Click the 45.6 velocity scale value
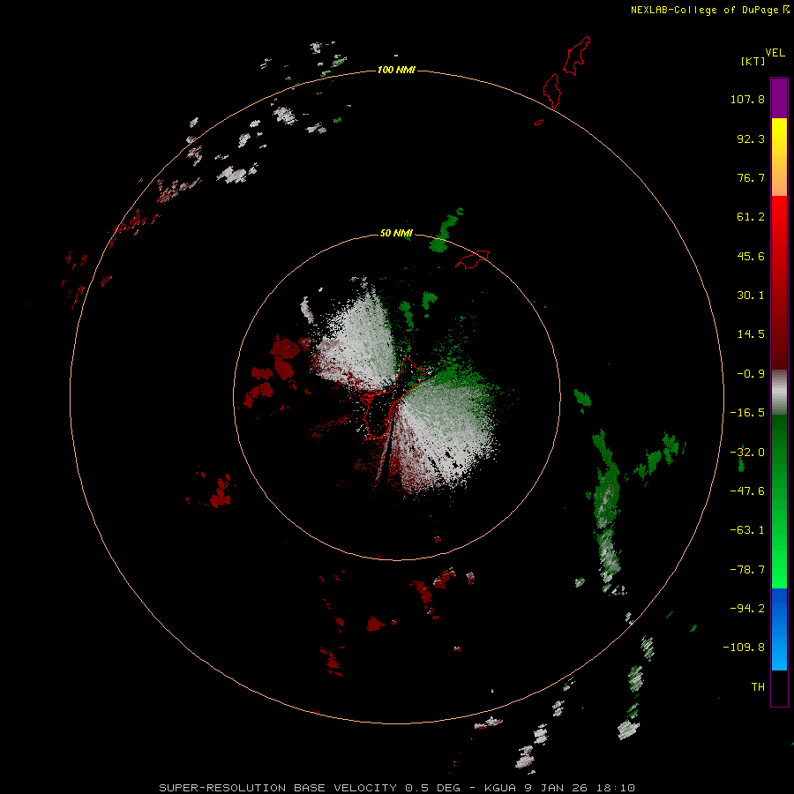The height and width of the screenshot is (794, 794). [x=751, y=256]
